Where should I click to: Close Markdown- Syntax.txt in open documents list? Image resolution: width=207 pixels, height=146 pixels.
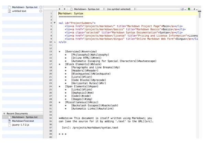click(41, 7)
